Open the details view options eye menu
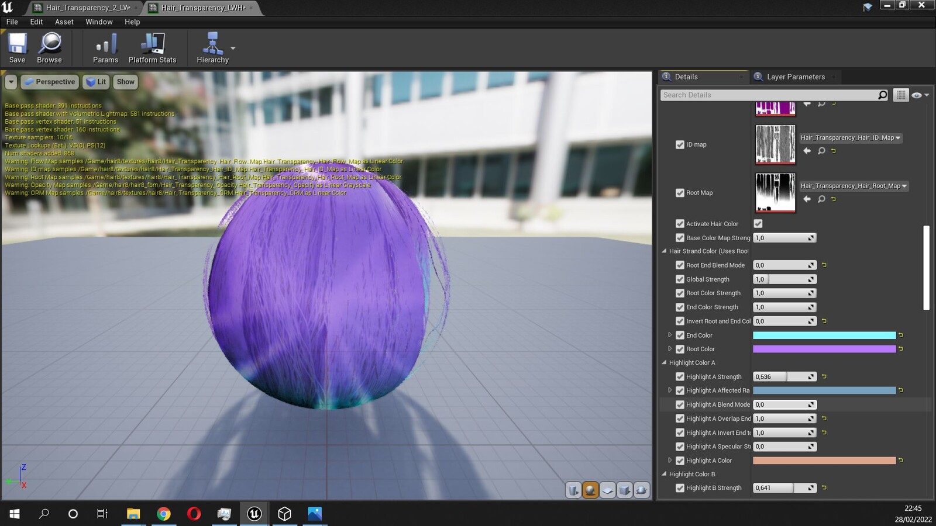Viewport: 936px width, 526px height. [920, 95]
